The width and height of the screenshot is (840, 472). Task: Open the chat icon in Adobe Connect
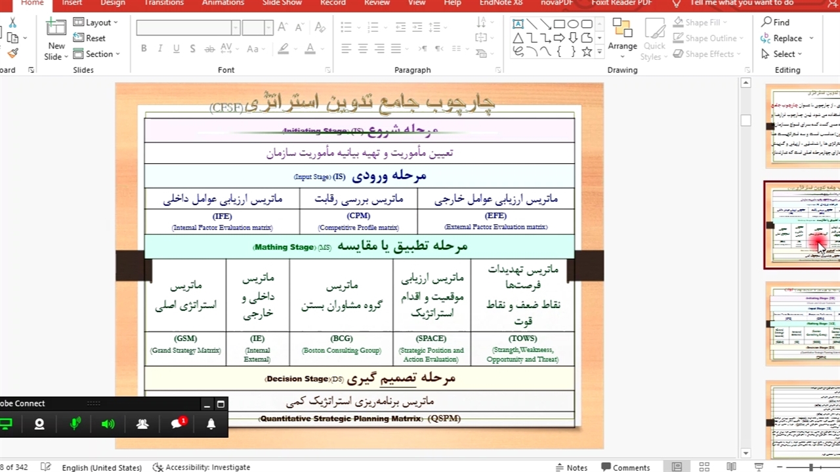click(x=177, y=424)
